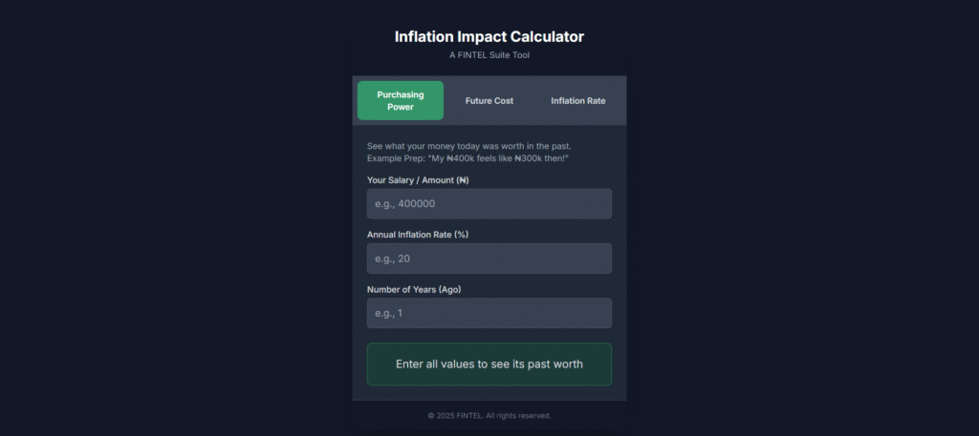
Task: Click the "© 2025 FINTEL" footer text
Action: pos(455,415)
